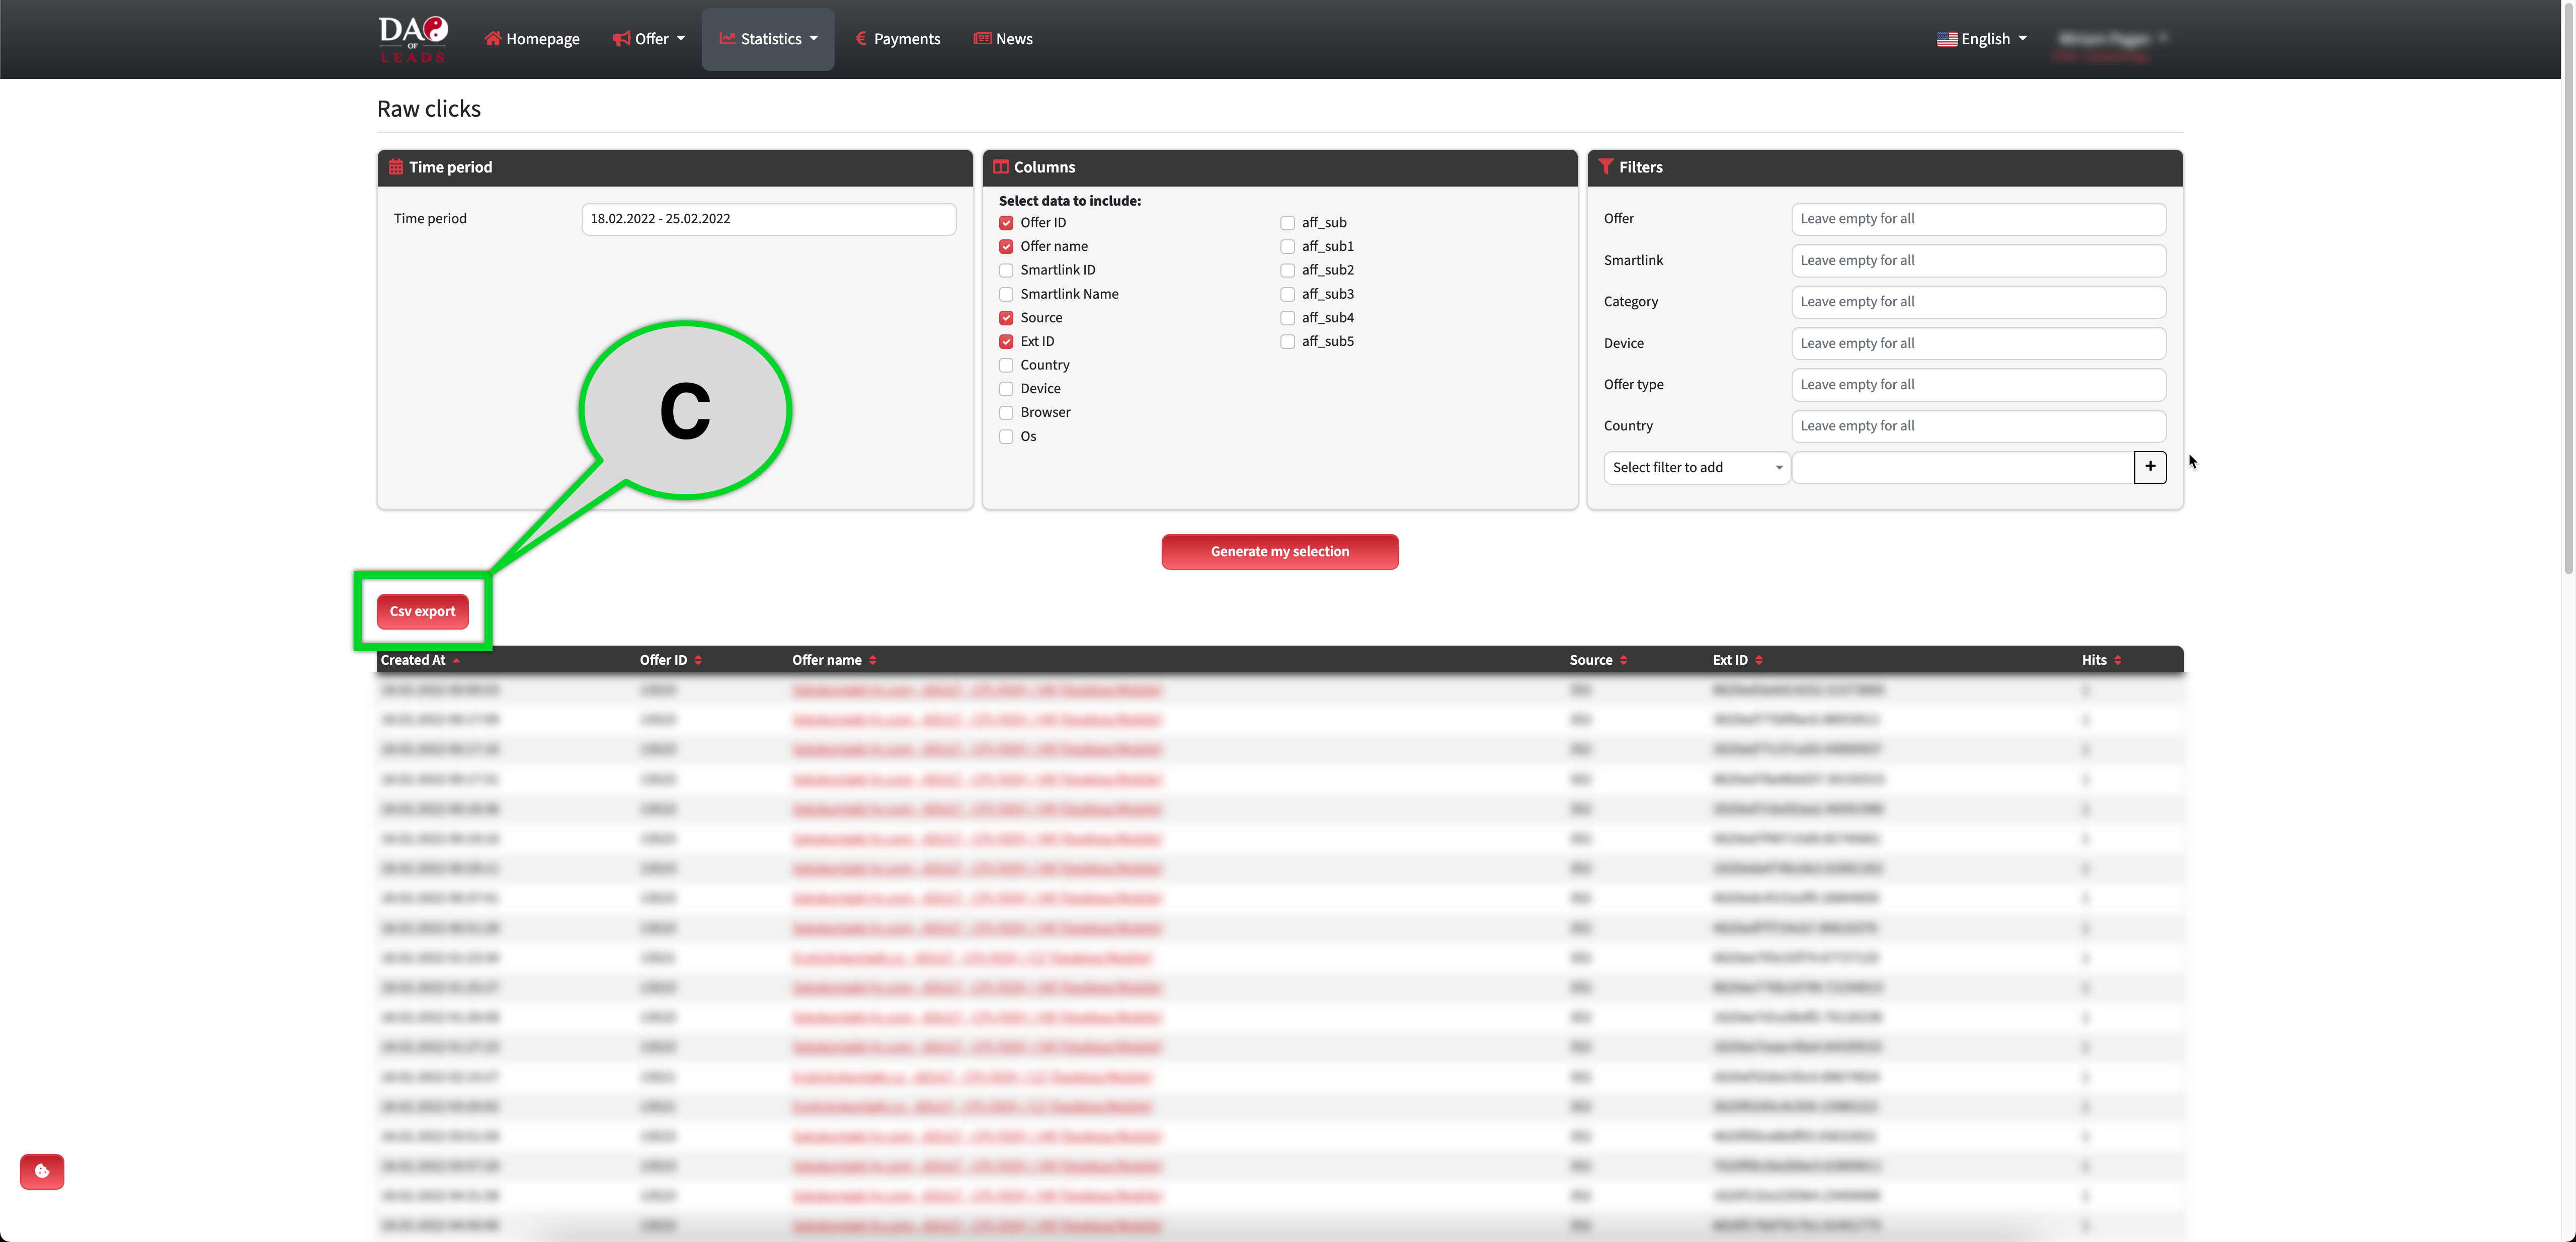Click the Ext ID sort arrows
This screenshot has width=2576, height=1242.
pyautogui.click(x=1759, y=660)
